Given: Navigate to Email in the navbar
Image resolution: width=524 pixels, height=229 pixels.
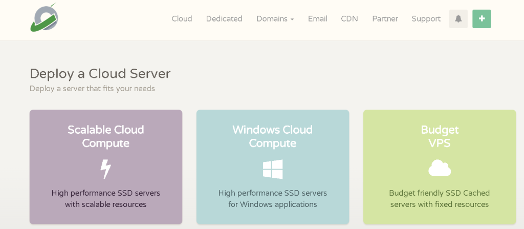Looking at the screenshot, I should pyautogui.click(x=317, y=19).
